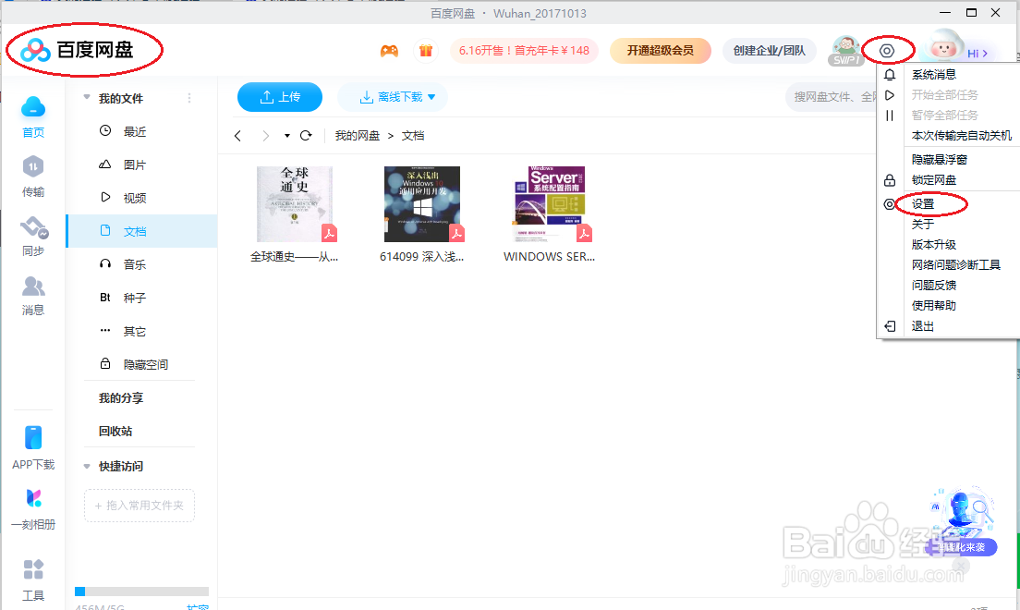Open the APP下载 sidebar icon
Screen dimensions: 1020x610
[x=33, y=437]
